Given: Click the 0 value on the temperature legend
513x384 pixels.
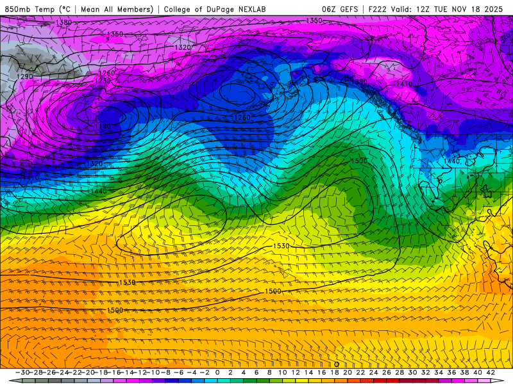Looking at the screenshot, I should [217, 372].
